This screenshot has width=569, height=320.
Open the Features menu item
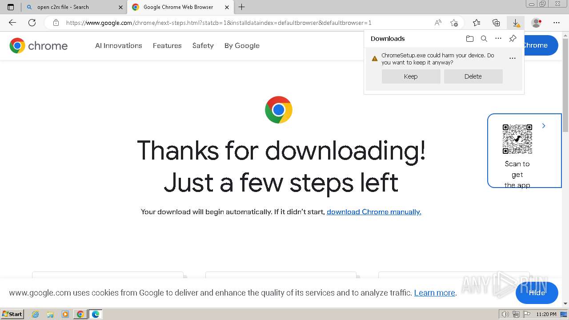[167, 45]
